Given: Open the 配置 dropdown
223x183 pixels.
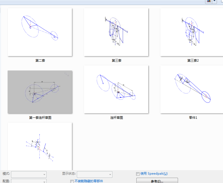Looking at the screenshot, I should click(29, 181).
